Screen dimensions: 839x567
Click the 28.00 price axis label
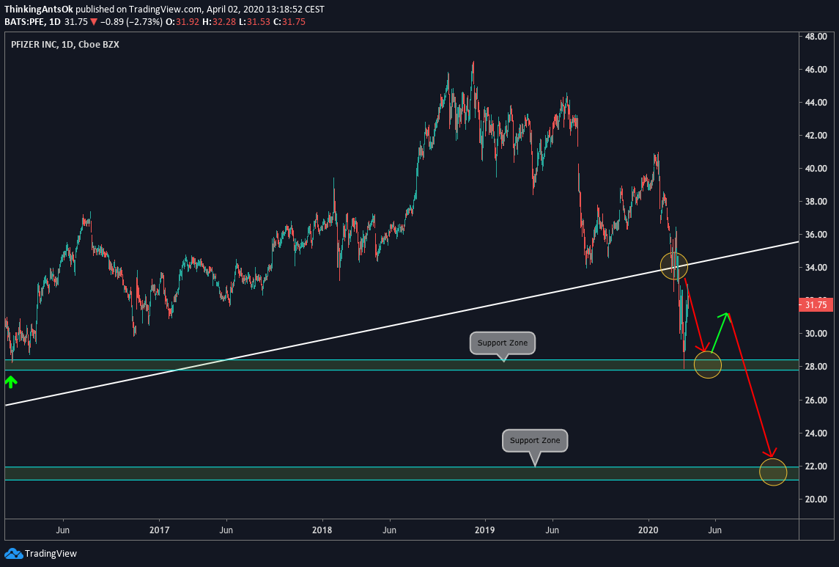[816, 367]
